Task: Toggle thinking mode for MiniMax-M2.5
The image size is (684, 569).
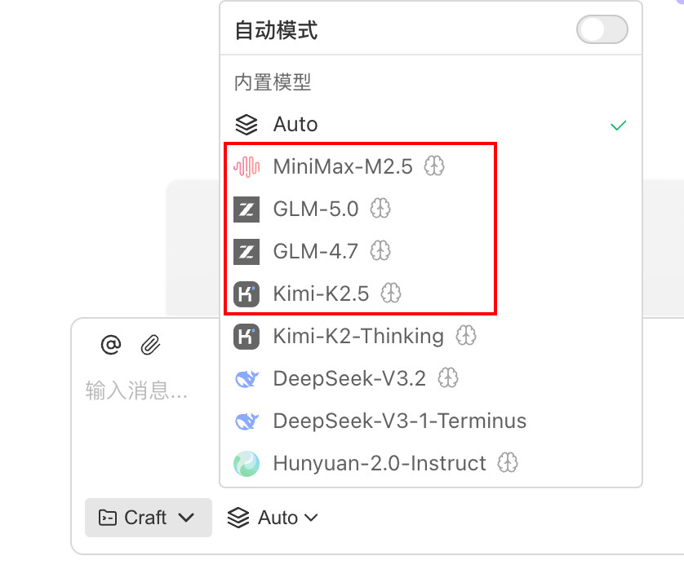Action: point(434,166)
